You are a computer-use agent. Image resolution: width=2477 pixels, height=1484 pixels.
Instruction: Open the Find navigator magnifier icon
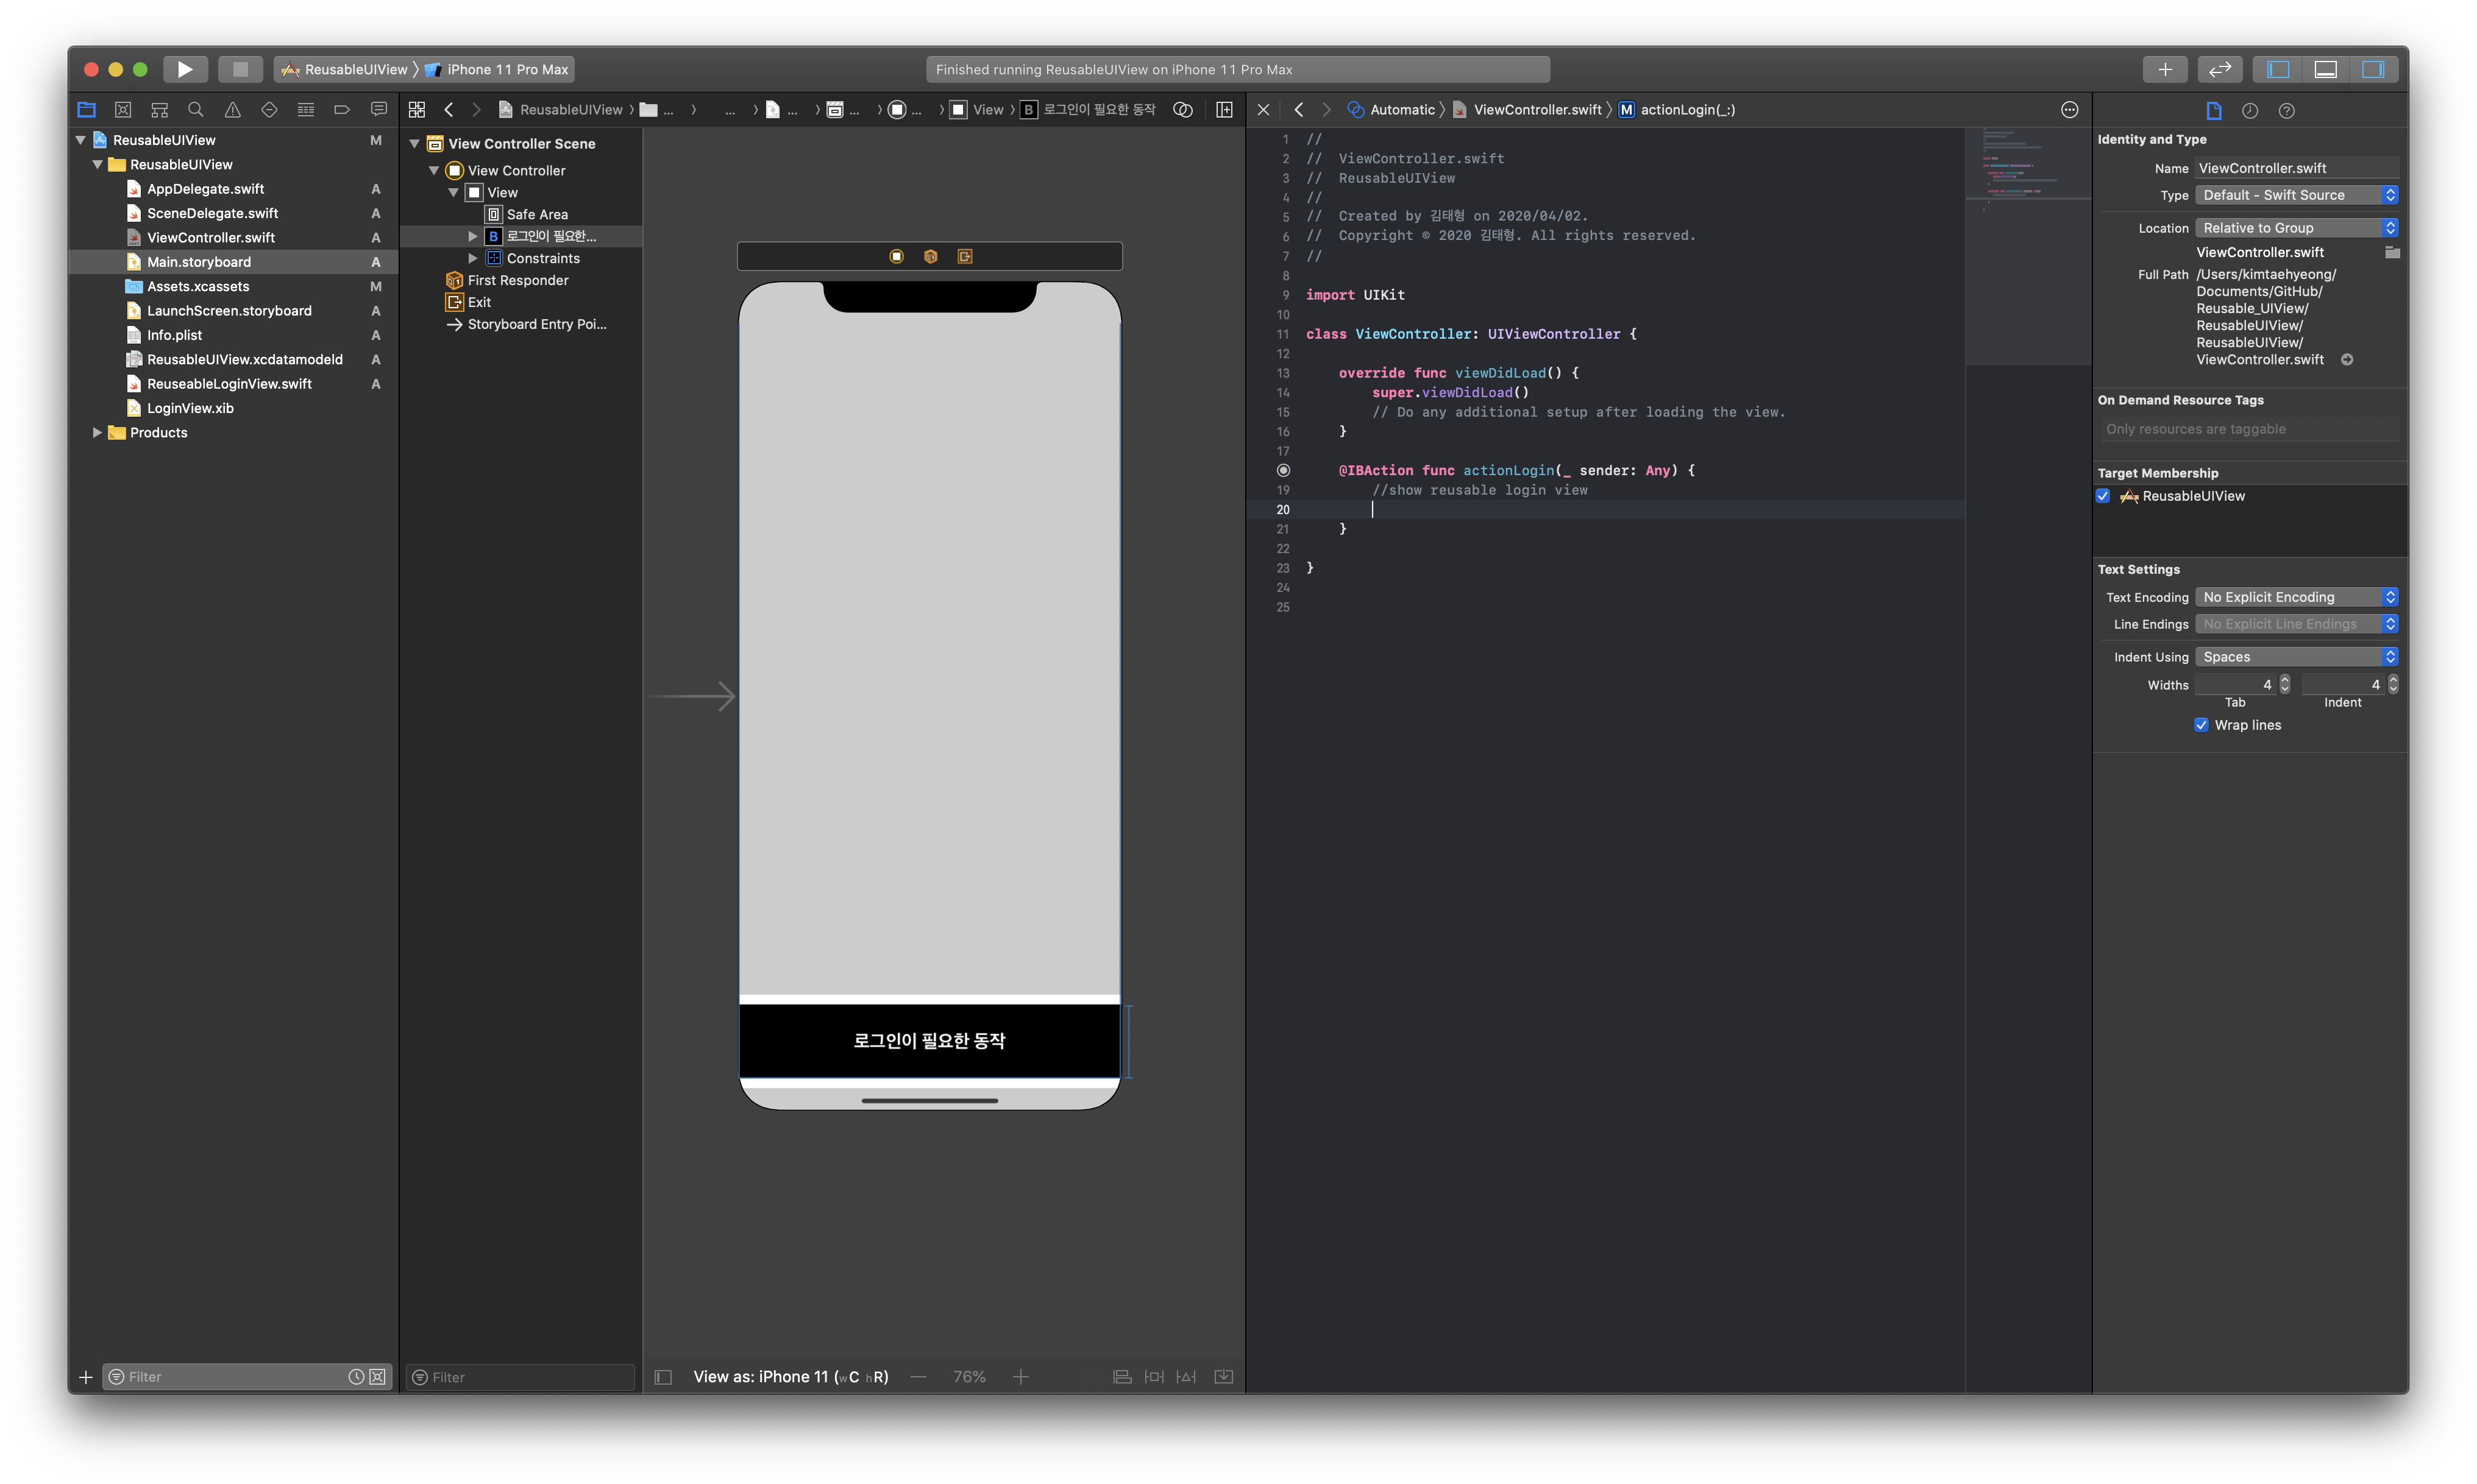pos(196,110)
